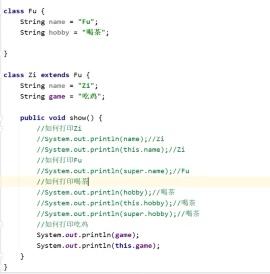Click the highlighted comment //如何打印喝茶
Viewport: 270px width, 274px height.
(62, 182)
